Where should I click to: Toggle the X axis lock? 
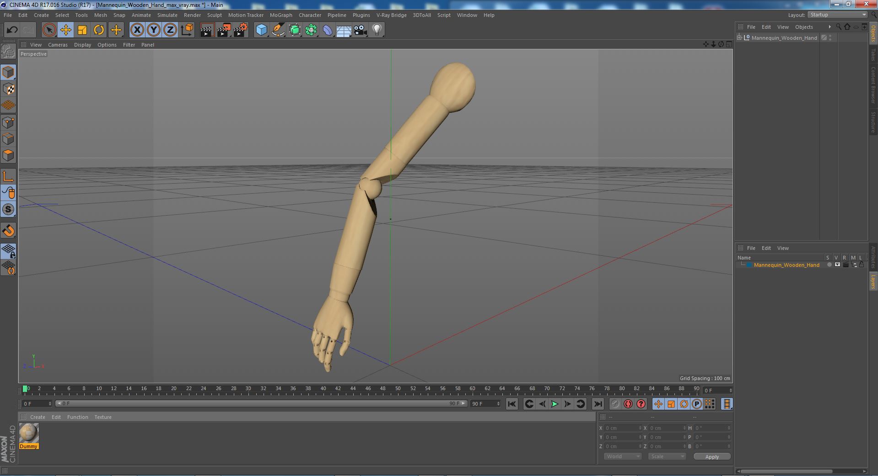[137, 30]
